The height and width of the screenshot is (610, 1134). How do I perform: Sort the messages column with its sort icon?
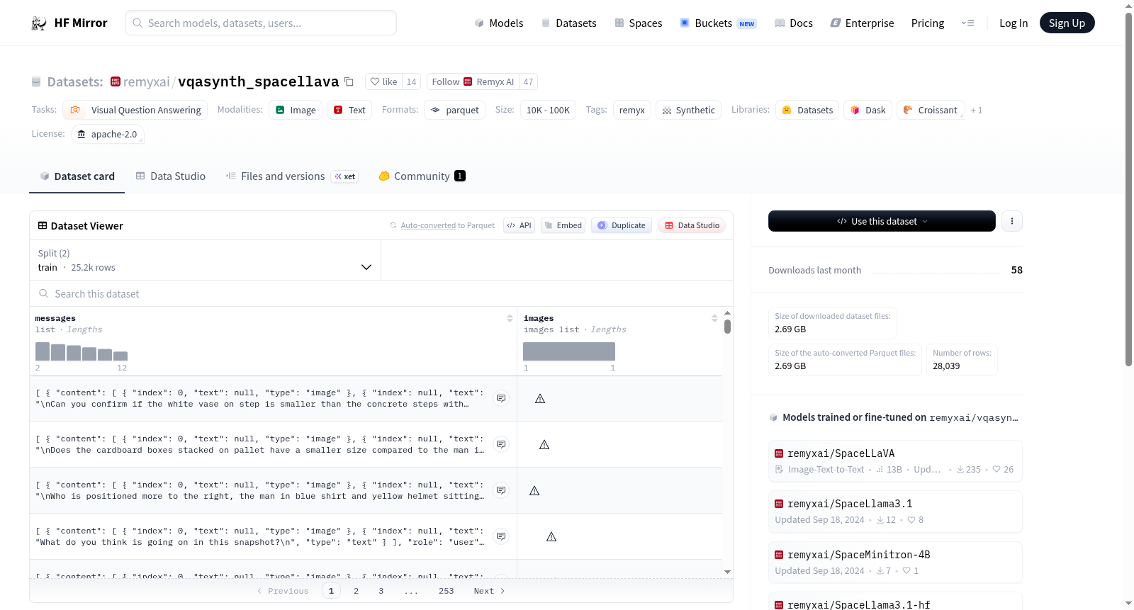pos(510,318)
